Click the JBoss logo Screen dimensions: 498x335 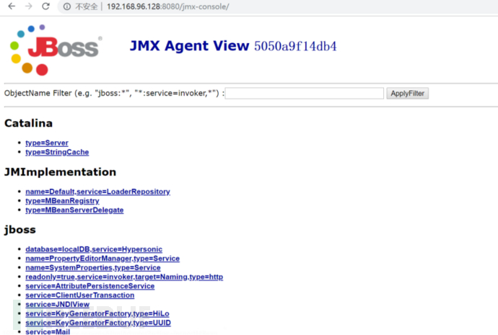click(55, 49)
